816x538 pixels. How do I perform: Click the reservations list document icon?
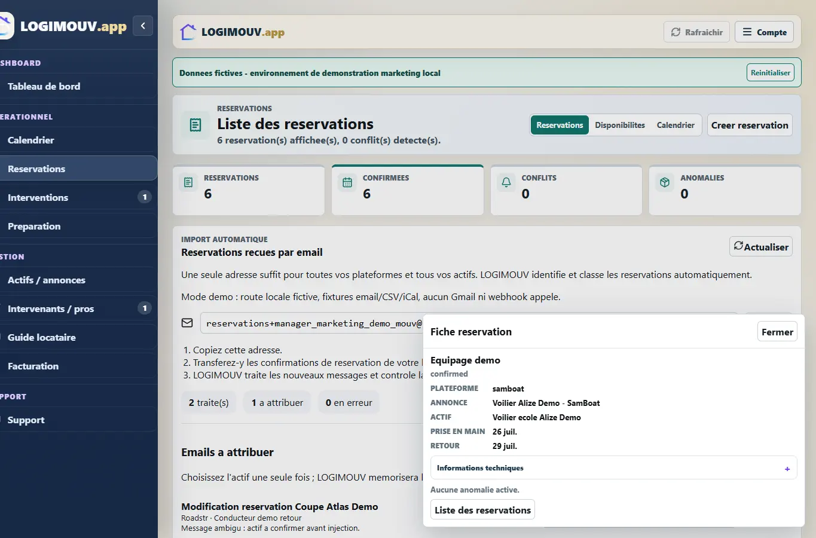[x=195, y=125]
